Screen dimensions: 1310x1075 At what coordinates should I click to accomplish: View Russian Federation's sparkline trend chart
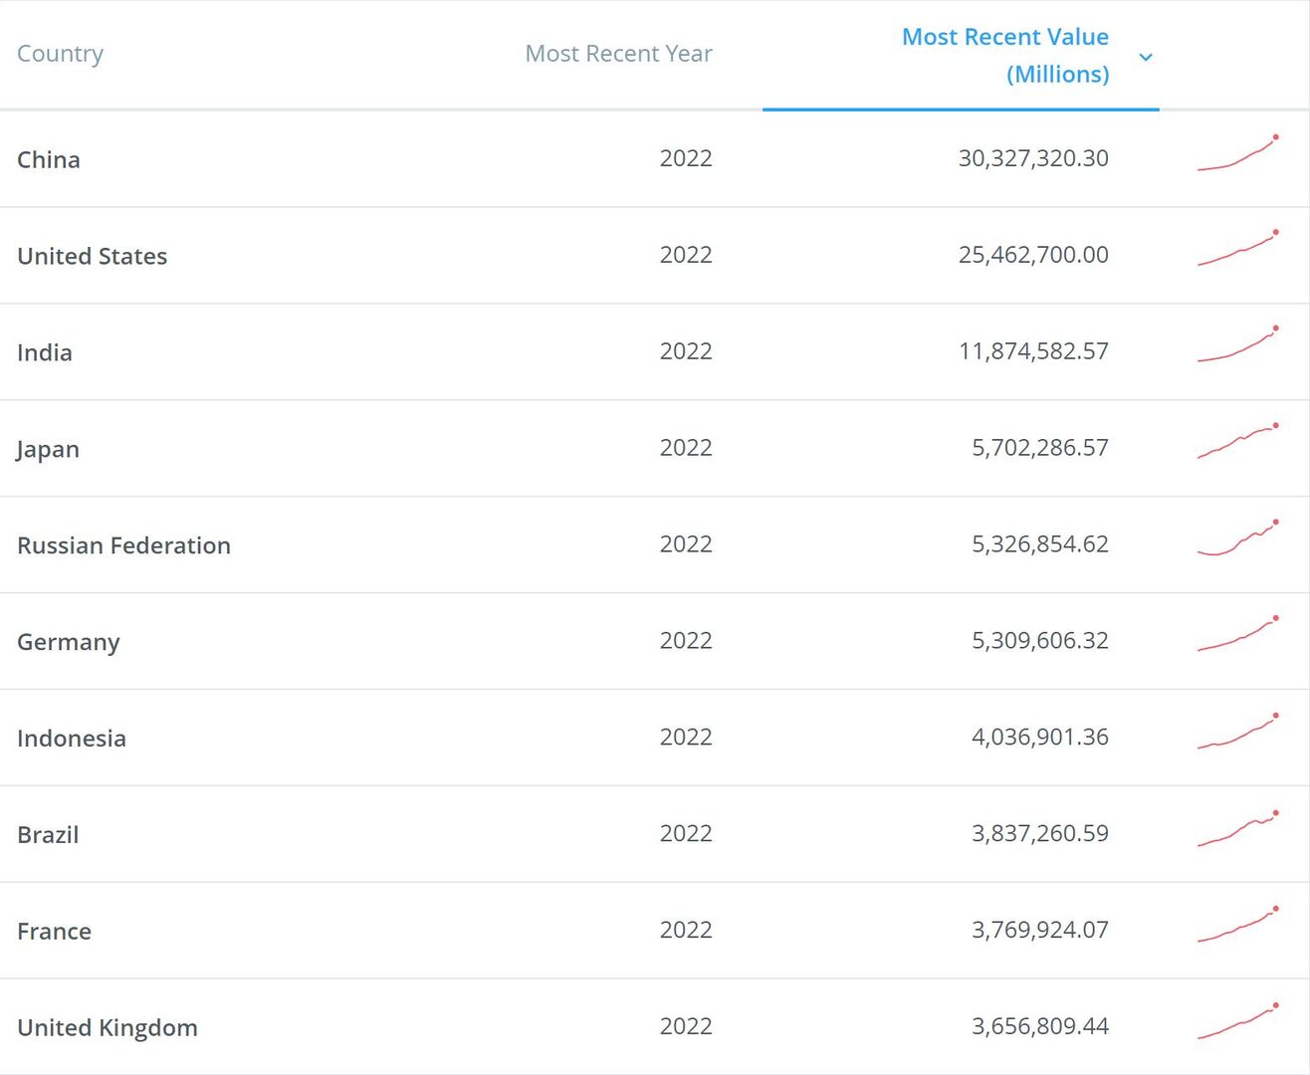[1237, 537]
